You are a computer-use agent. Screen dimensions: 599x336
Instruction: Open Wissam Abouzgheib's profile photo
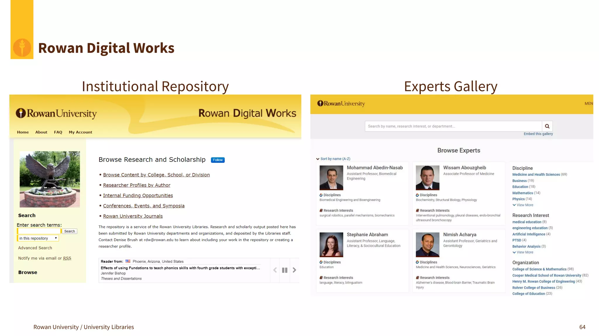click(x=428, y=178)
